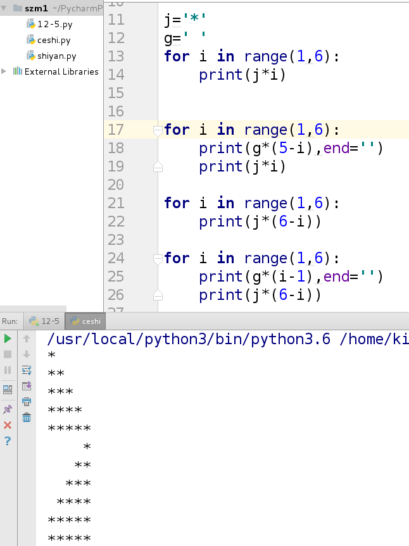
Task: Pin the Run tab
Action: click(x=8, y=409)
